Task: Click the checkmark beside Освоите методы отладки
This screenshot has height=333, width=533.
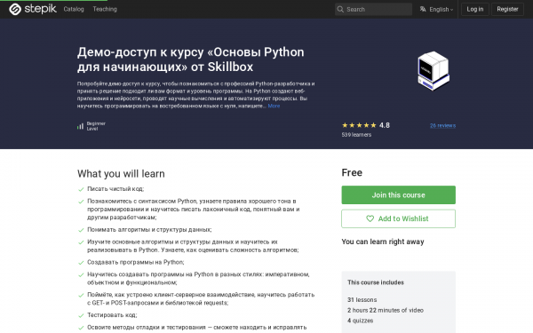Action: click(81, 328)
